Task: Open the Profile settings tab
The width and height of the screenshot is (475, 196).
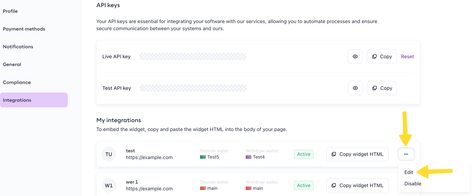Action: tap(10, 11)
